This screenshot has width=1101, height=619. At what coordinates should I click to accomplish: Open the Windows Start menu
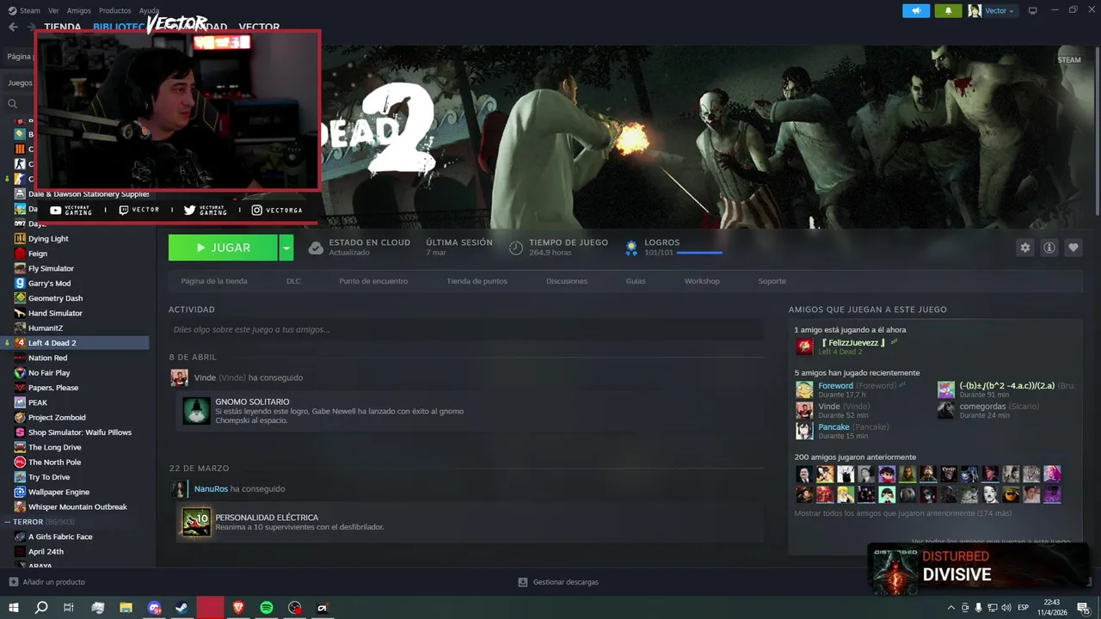click(13, 608)
